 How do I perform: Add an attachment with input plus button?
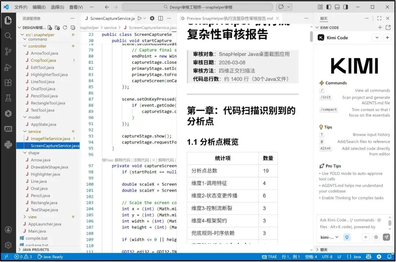click(366, 237)
